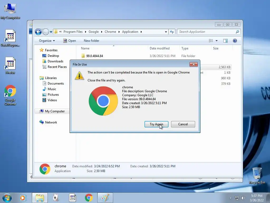
Task: Click volume speaker tray icon
Action: click(x=243, y=198)
